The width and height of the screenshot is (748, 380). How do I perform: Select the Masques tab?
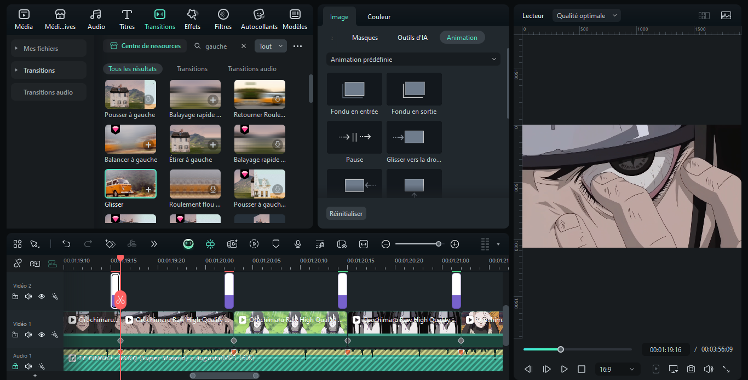pyautogui.click(x=365, y=38)
